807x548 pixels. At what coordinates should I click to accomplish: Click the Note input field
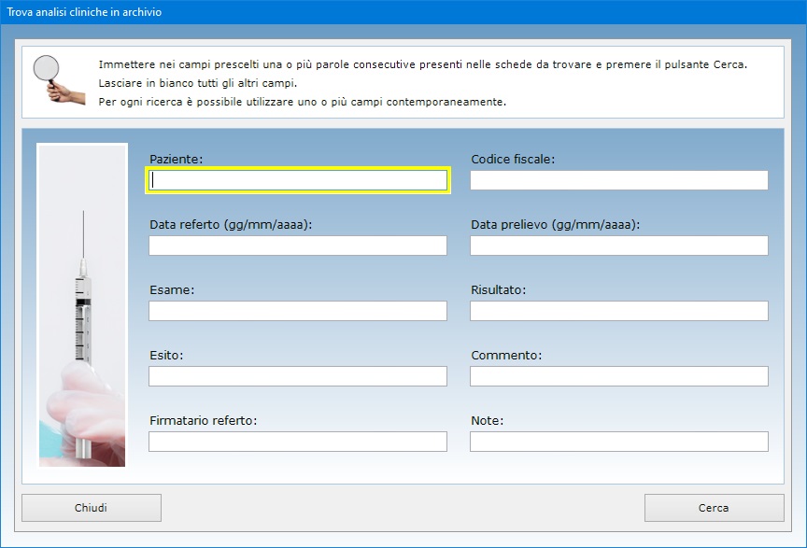pos(618,442)
